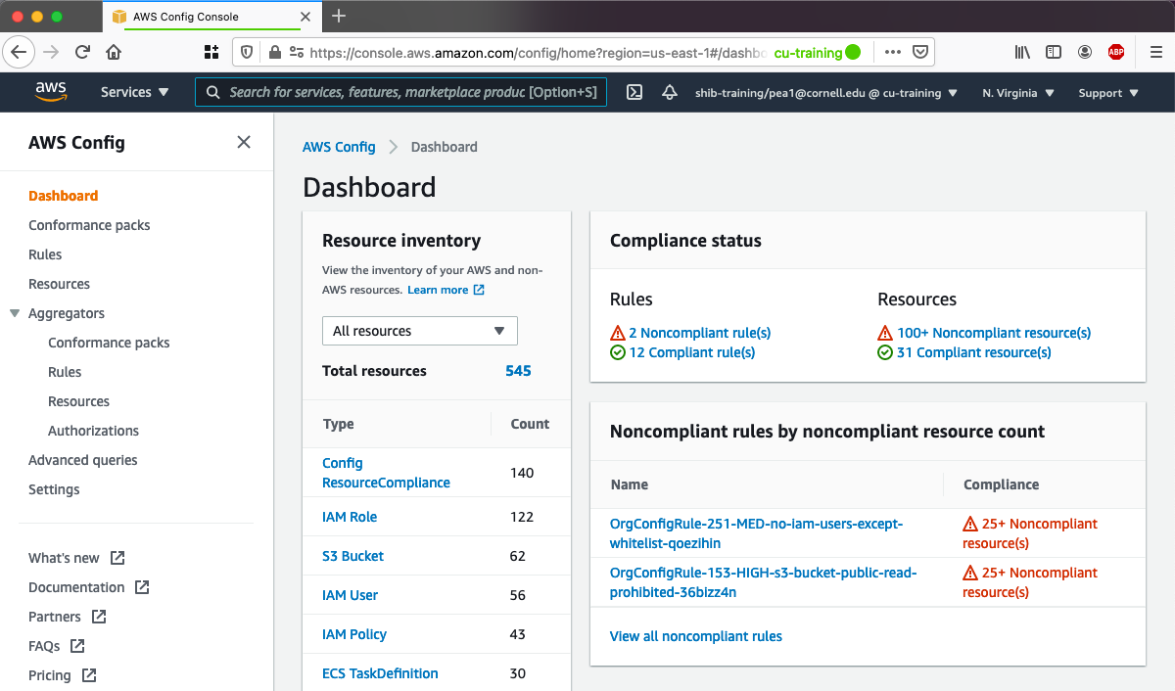The image size is (1175, 691).
Task: Click the AWS Config breadcrumb link
Action: (339, 147)
